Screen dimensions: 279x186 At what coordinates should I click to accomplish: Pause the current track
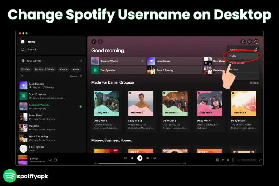pos(140,158)
